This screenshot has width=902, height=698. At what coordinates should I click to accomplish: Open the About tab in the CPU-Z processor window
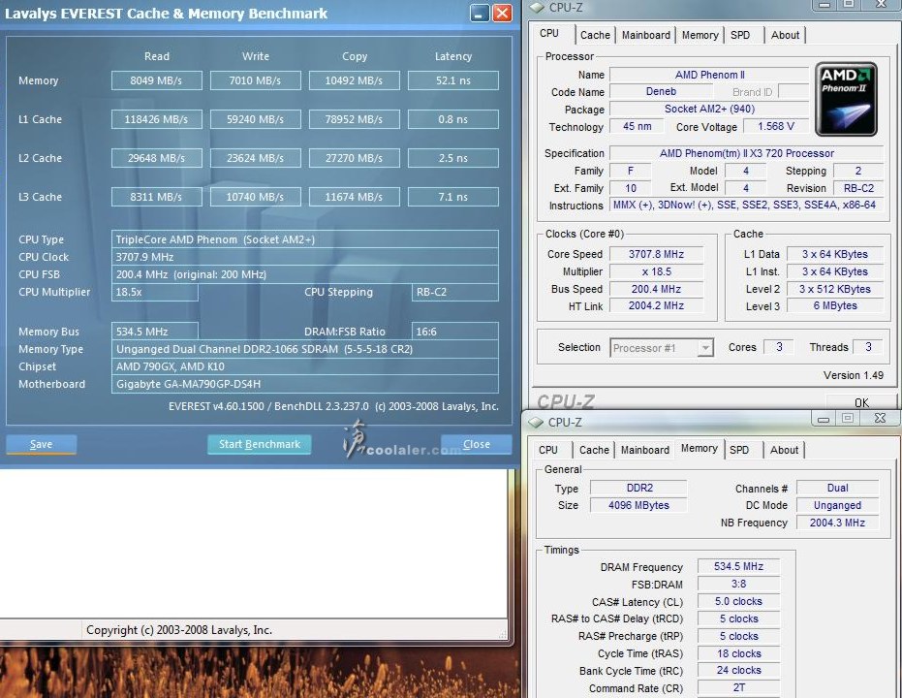[x=785, y=35]
